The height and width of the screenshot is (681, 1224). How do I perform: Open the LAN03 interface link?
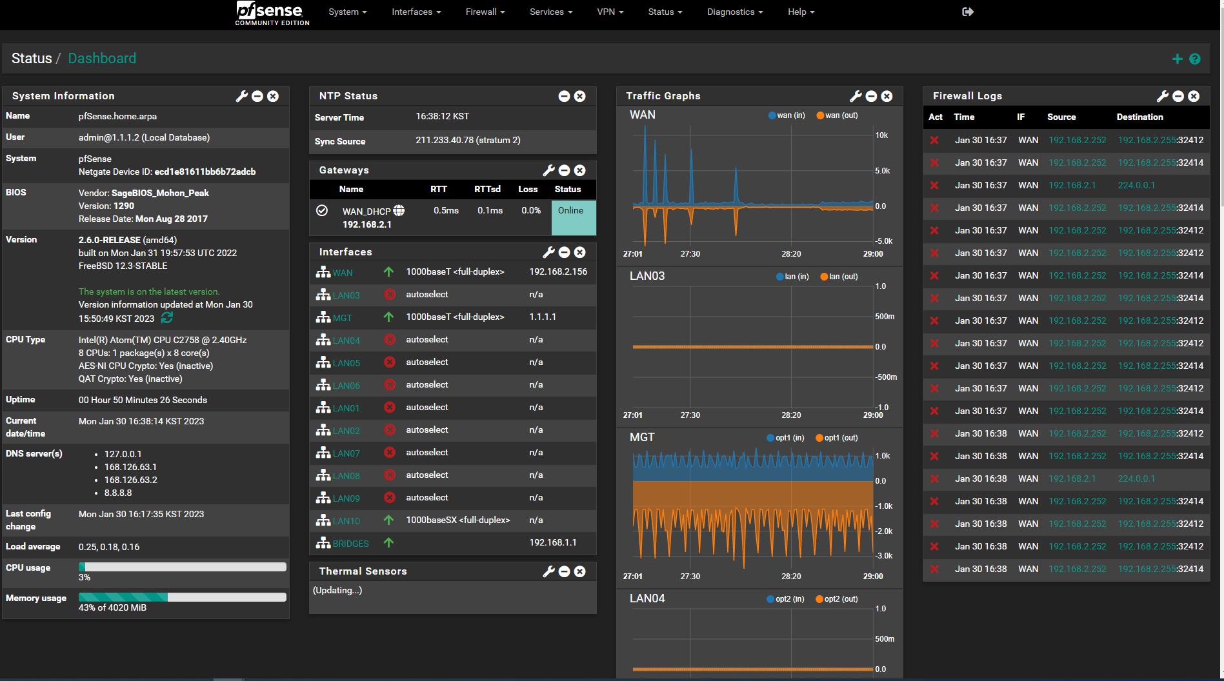click(346, 295)
